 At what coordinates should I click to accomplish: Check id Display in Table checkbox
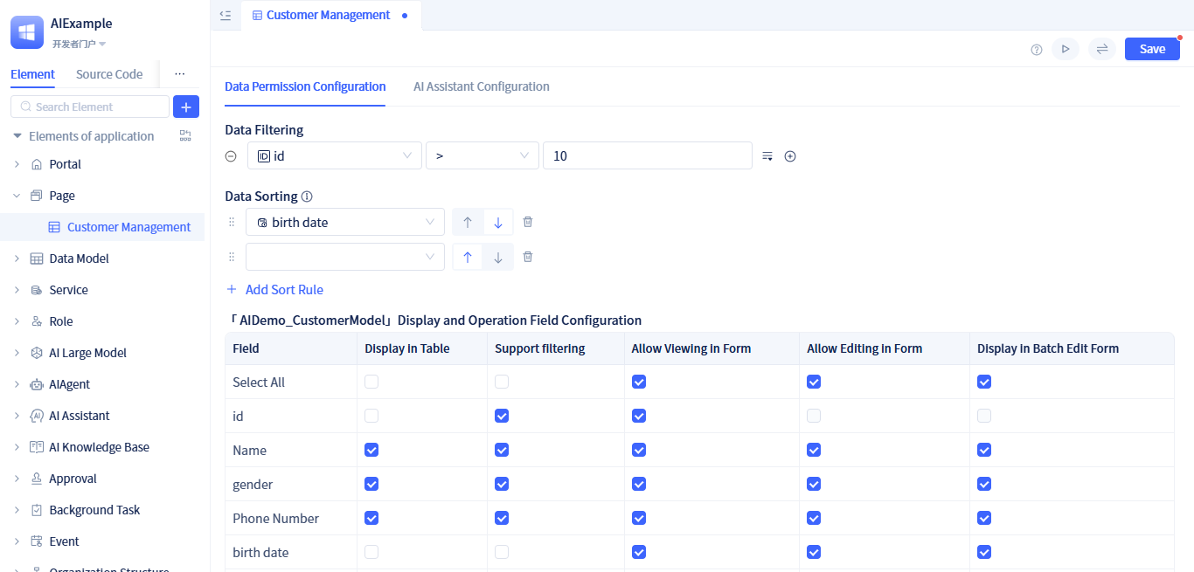coord(371,416)
